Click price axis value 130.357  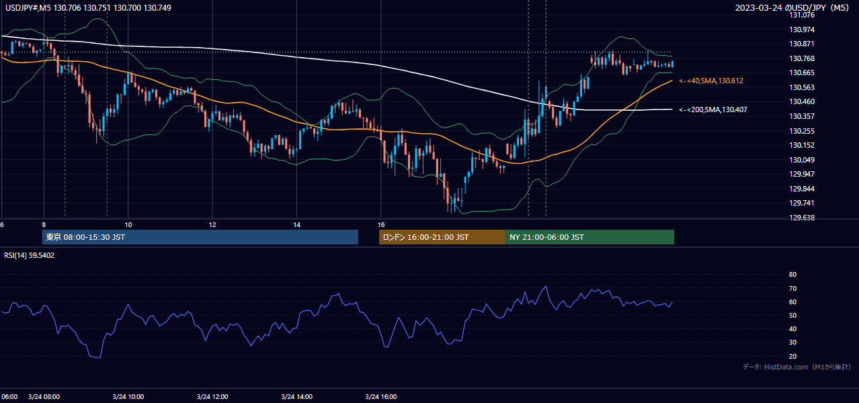(801, 116)
